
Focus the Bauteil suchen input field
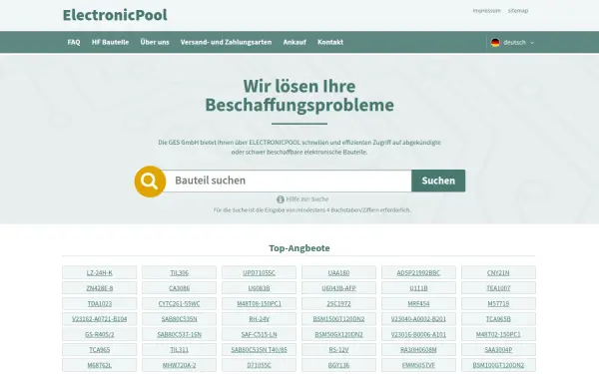click(288, 181)
